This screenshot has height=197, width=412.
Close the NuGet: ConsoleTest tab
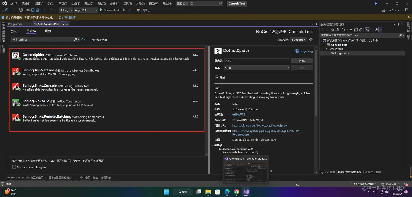(67, 24)
